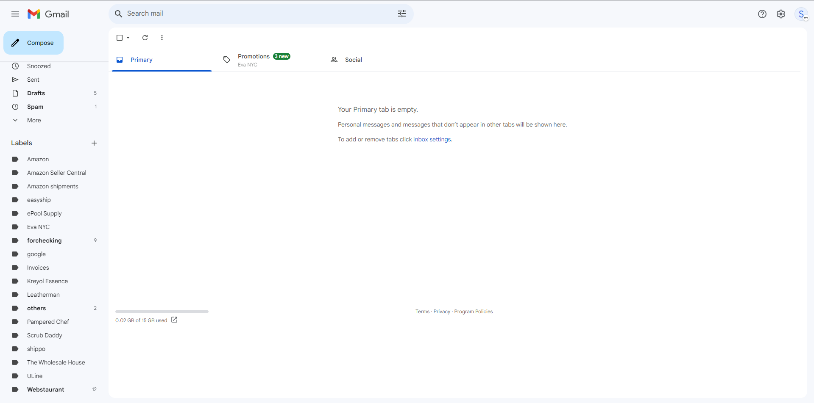Open the Google account avatar
Screen dimensions: 814x403
pos(801,14)
